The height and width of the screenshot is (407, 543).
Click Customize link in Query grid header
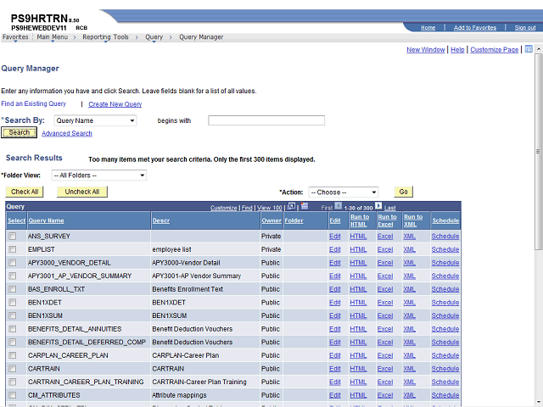point(223,208)
